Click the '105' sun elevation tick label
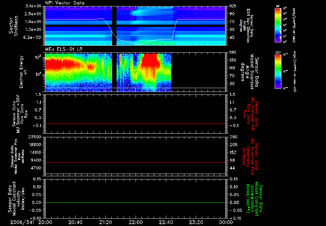Screen dimensions: 326x226 (233, 6)
